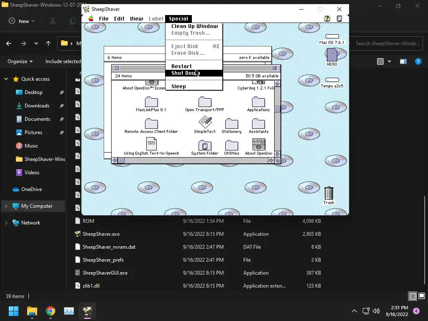Open the application switcher menu icon

pyautogui.click(x=339, y=18)
